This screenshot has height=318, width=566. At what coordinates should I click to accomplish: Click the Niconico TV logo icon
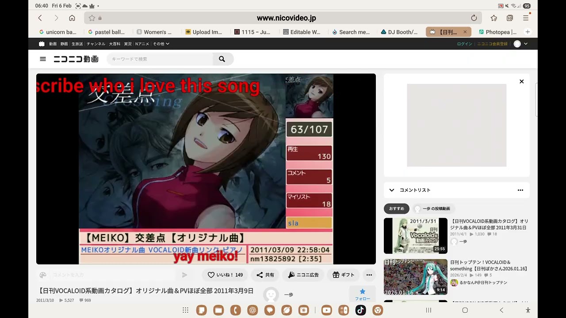42,44
